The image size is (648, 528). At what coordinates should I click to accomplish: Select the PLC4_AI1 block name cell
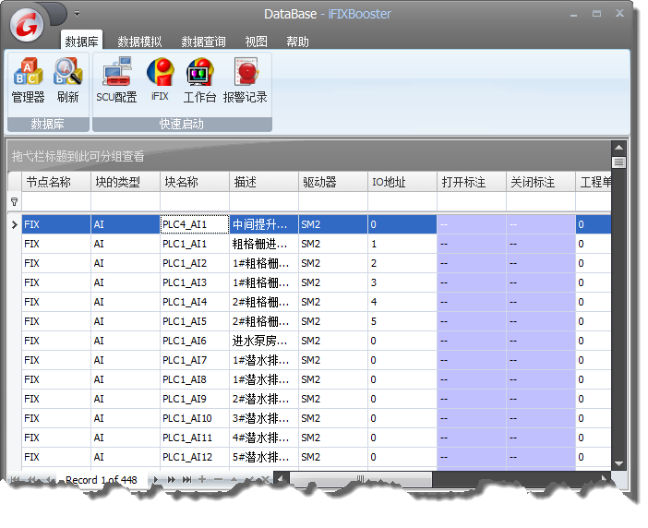click(195, 224)
